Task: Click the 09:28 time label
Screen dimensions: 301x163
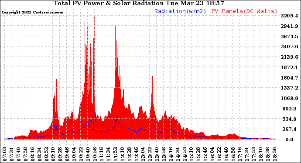Action: click(x=60, y=154)
